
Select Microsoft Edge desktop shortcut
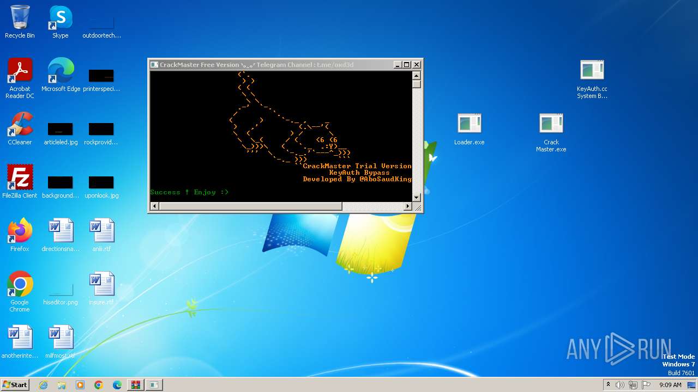click(61, 75)
